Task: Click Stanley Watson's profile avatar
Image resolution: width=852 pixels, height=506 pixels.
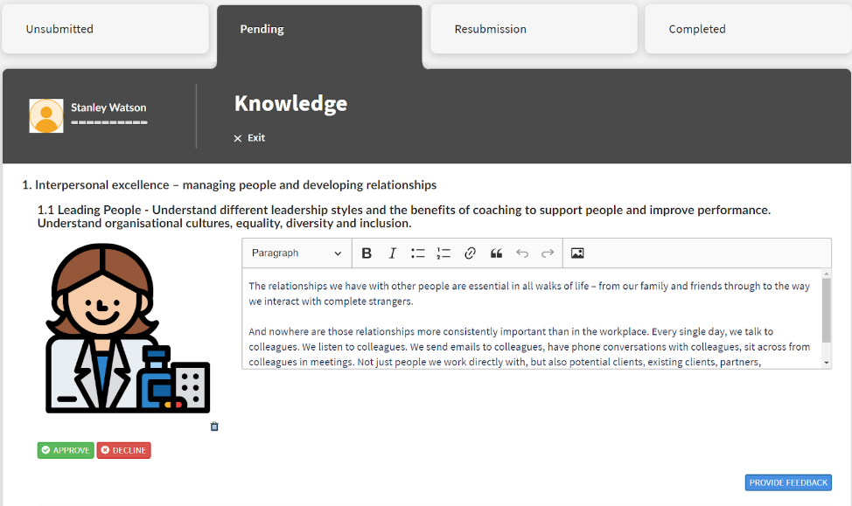Action: pyautogui.click(x=45, y=114)
